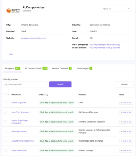Screen dimensions: 136x156
Task: Focus the Filter by position input field
Action: 26,84
